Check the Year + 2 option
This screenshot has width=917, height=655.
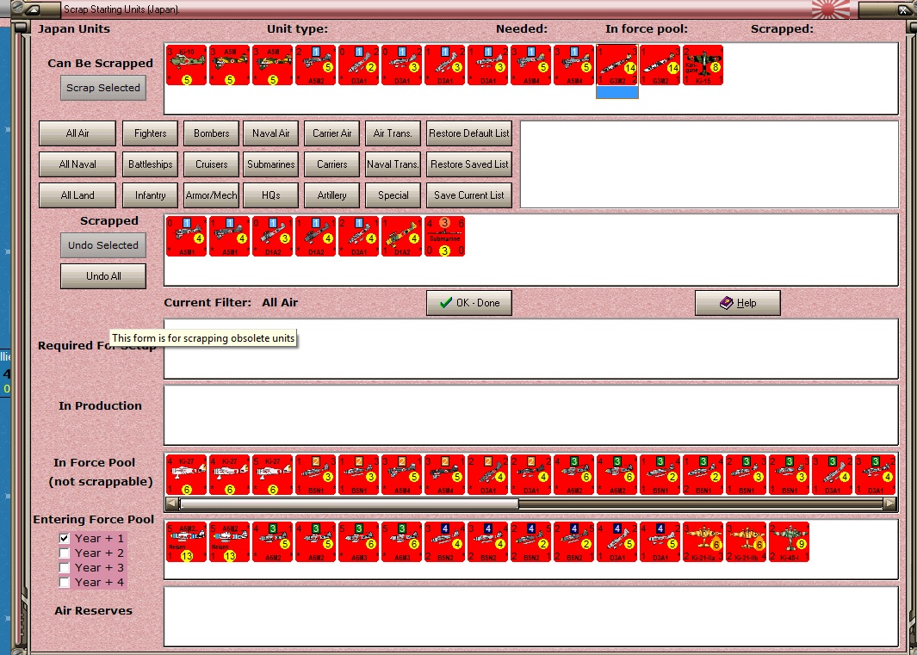65,553
